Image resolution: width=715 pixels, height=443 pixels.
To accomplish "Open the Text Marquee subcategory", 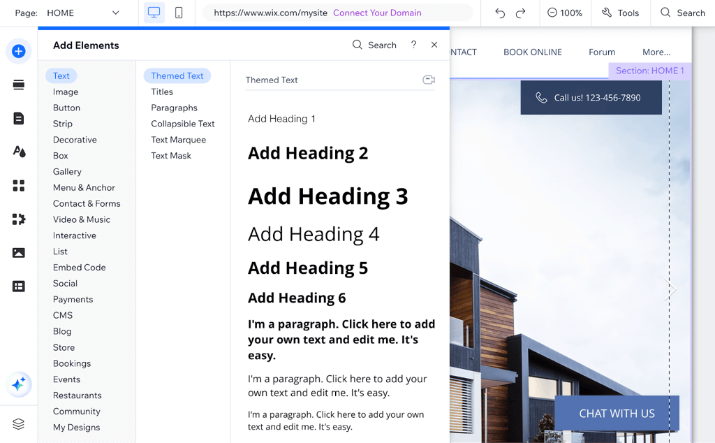I will (x=178, y=140).
